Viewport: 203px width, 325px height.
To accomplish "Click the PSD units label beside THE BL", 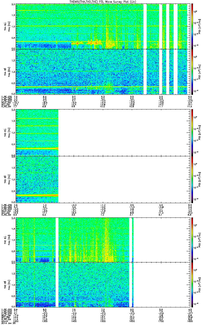I will tap(200, 239).
